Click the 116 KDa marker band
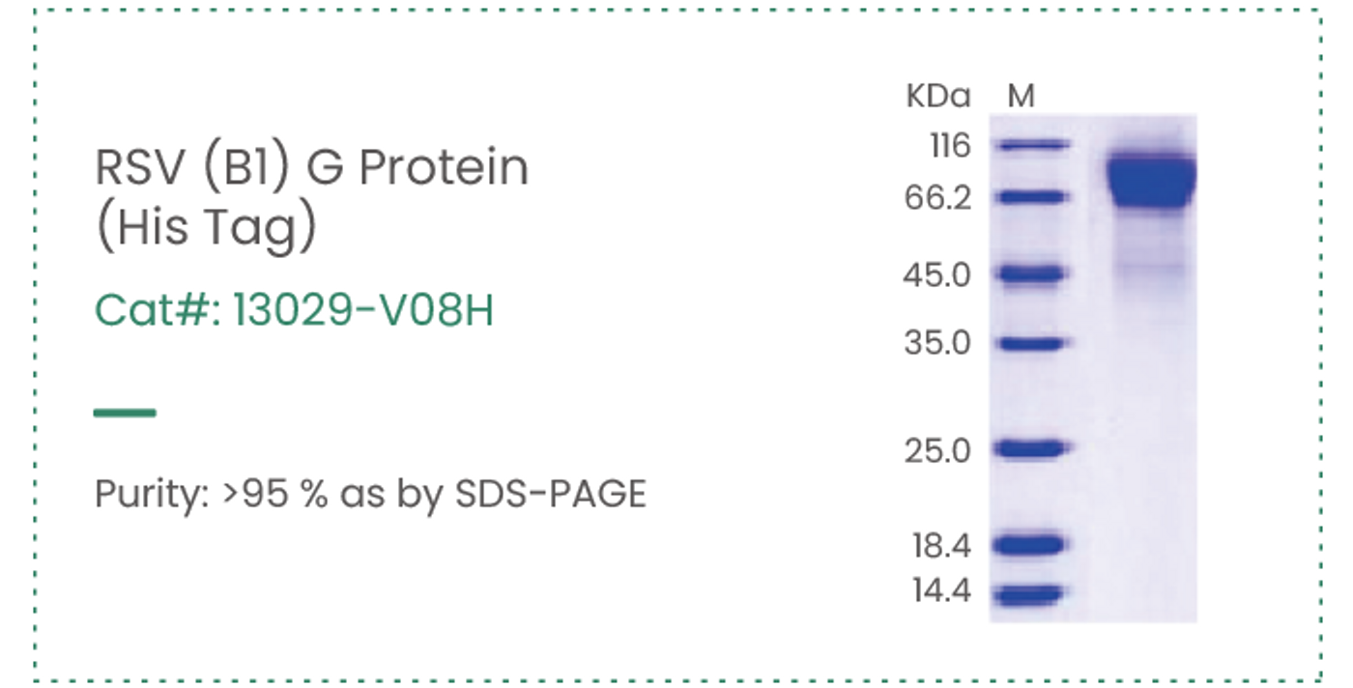This screenshot has width=1353, height=688. coord(1031,145)
